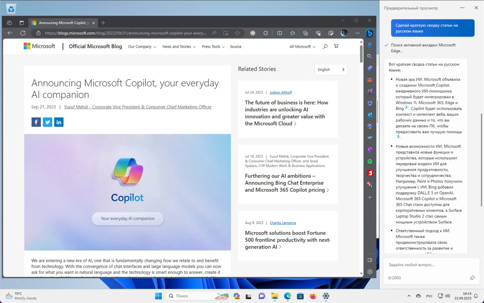Click the Copilot question input field
The image size is (484, 303).
tap(431, 265)
